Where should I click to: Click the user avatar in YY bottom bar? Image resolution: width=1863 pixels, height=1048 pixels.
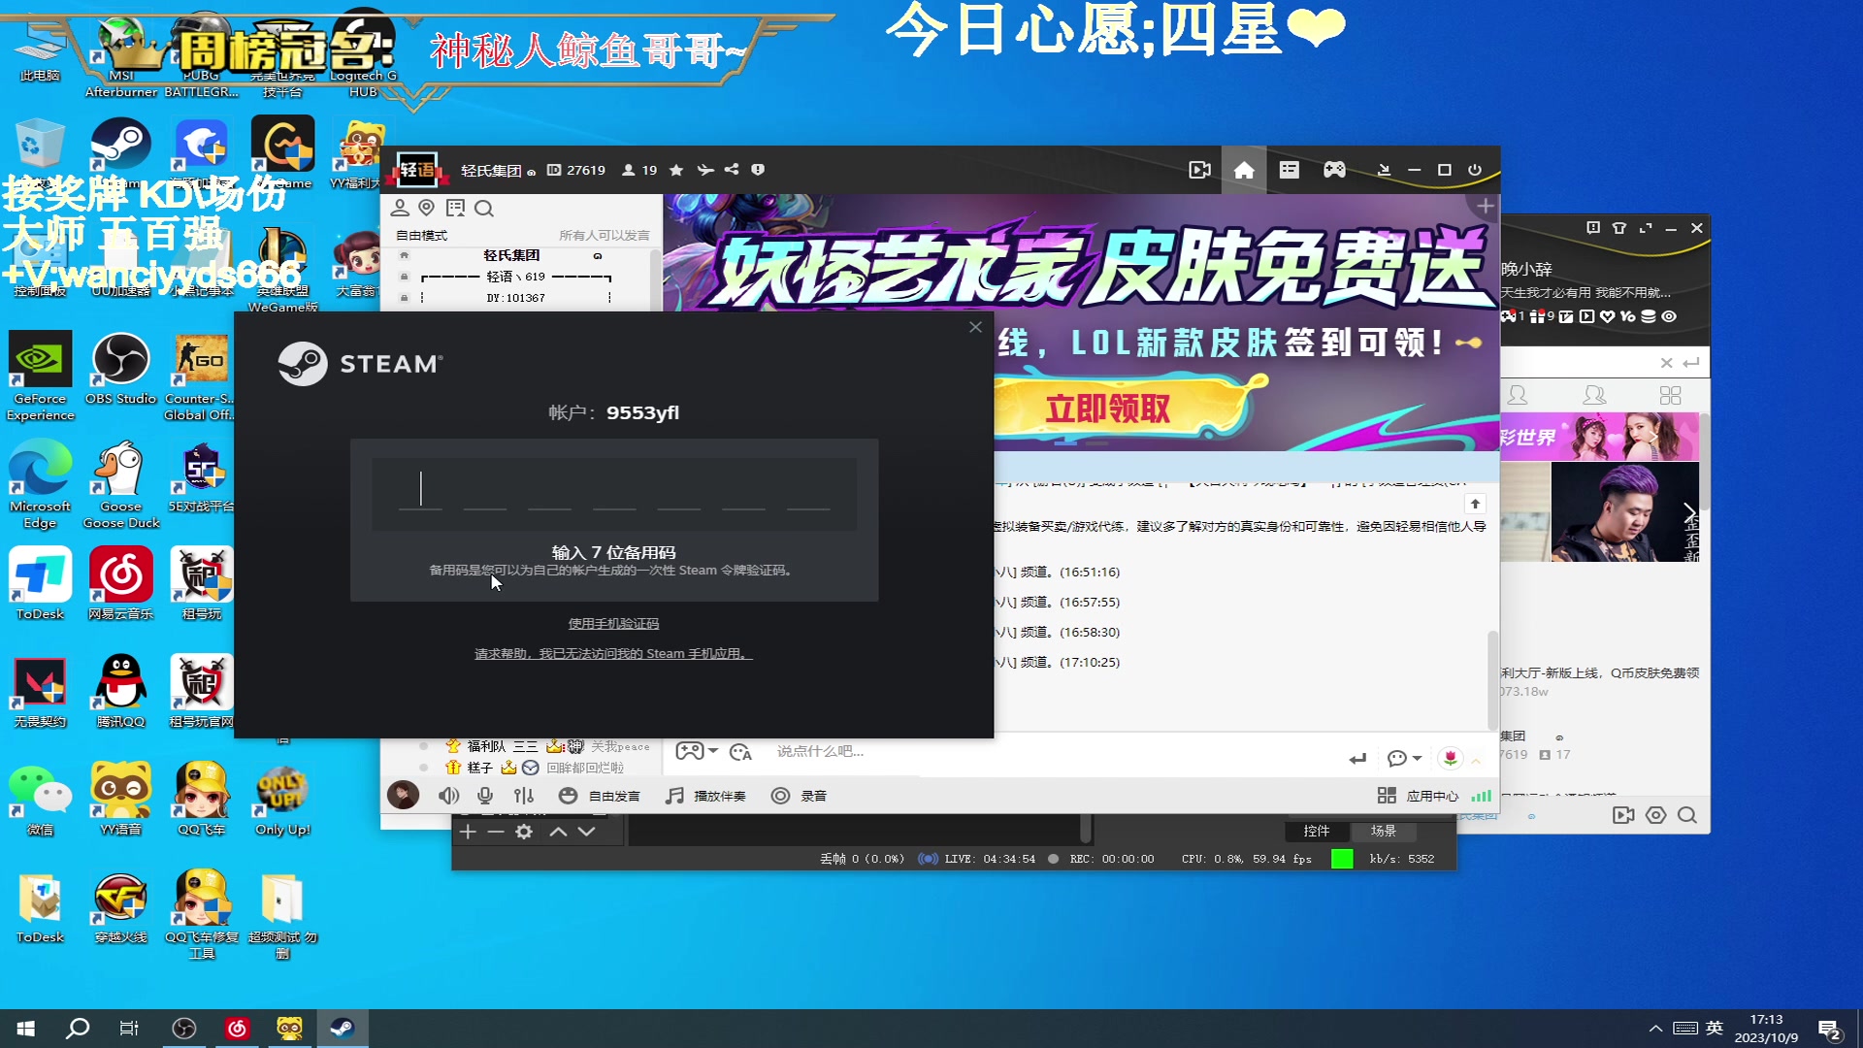pos(403,795)
